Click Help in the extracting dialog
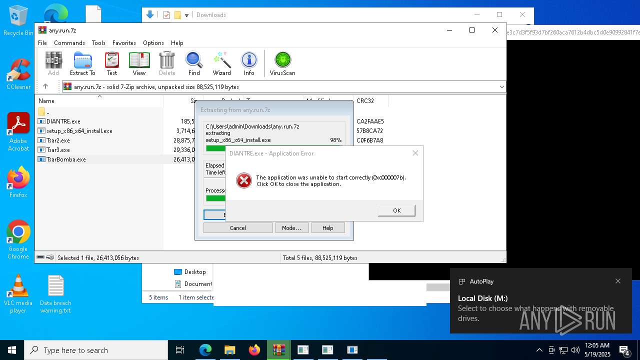640x360 pixels. coord(328,228)
